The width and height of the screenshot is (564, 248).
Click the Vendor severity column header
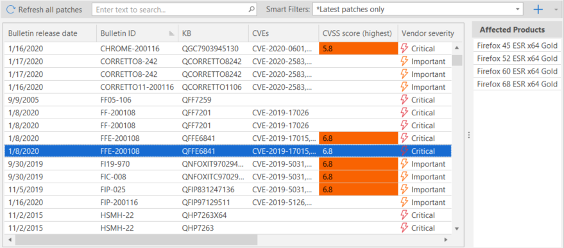[x=428, y=33]
